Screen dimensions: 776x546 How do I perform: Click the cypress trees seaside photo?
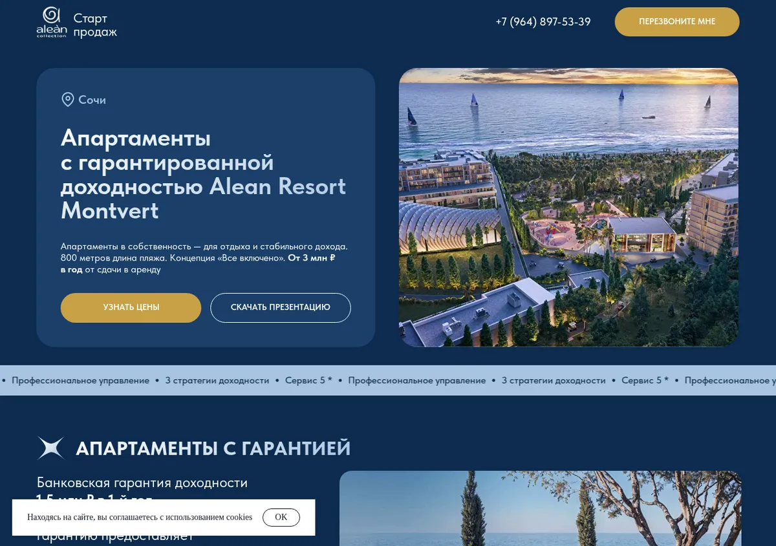540,508
